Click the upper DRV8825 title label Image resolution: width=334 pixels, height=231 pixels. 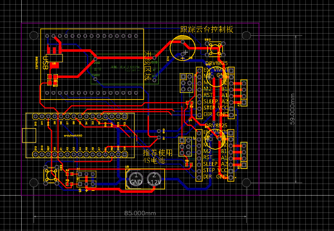pos(216,63)
